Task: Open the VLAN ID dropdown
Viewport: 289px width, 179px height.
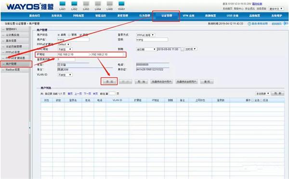Action: (x=65, y=75)
